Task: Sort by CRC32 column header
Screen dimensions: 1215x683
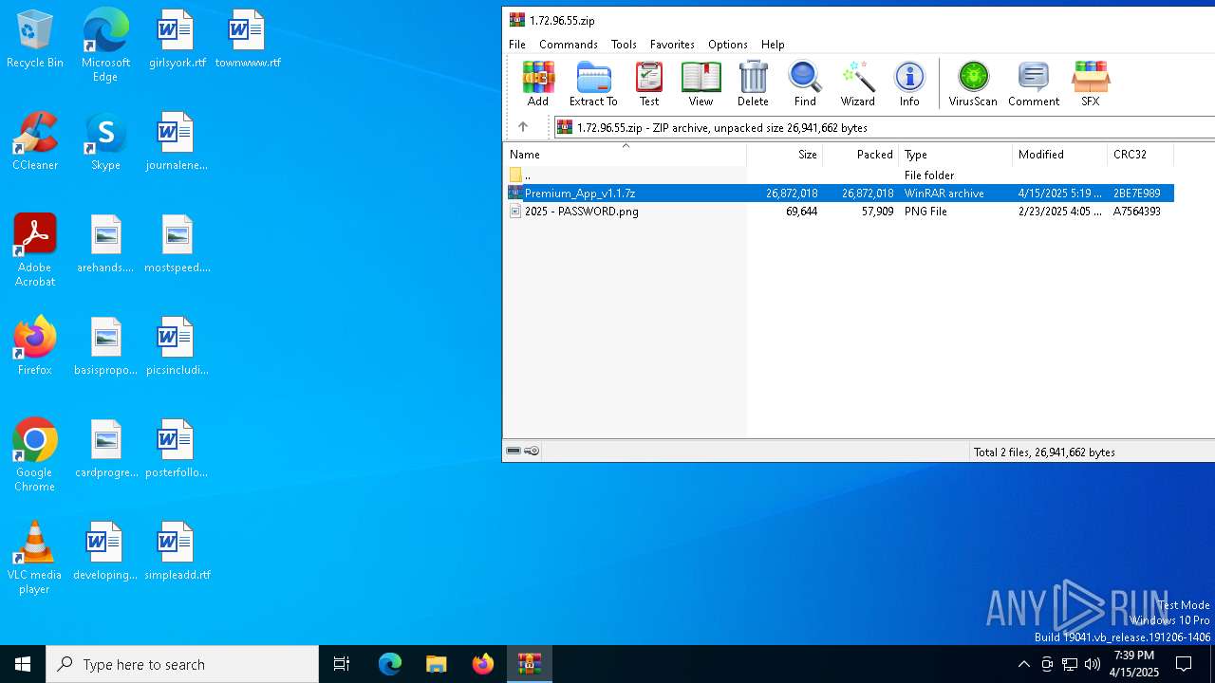Action: pos(1140,155)
